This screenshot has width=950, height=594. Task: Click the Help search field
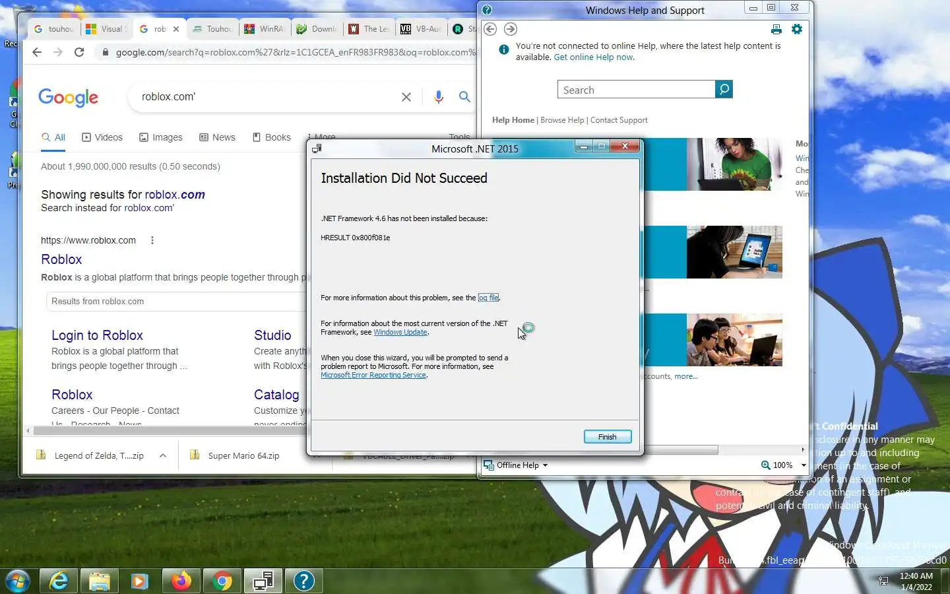637,90
